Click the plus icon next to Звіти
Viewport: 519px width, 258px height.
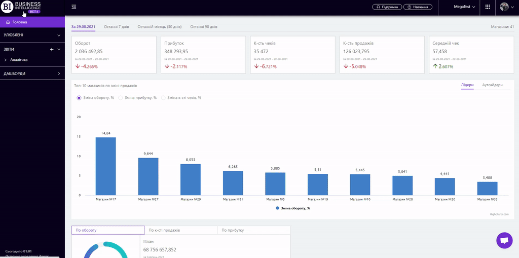[x=52, y=50]
